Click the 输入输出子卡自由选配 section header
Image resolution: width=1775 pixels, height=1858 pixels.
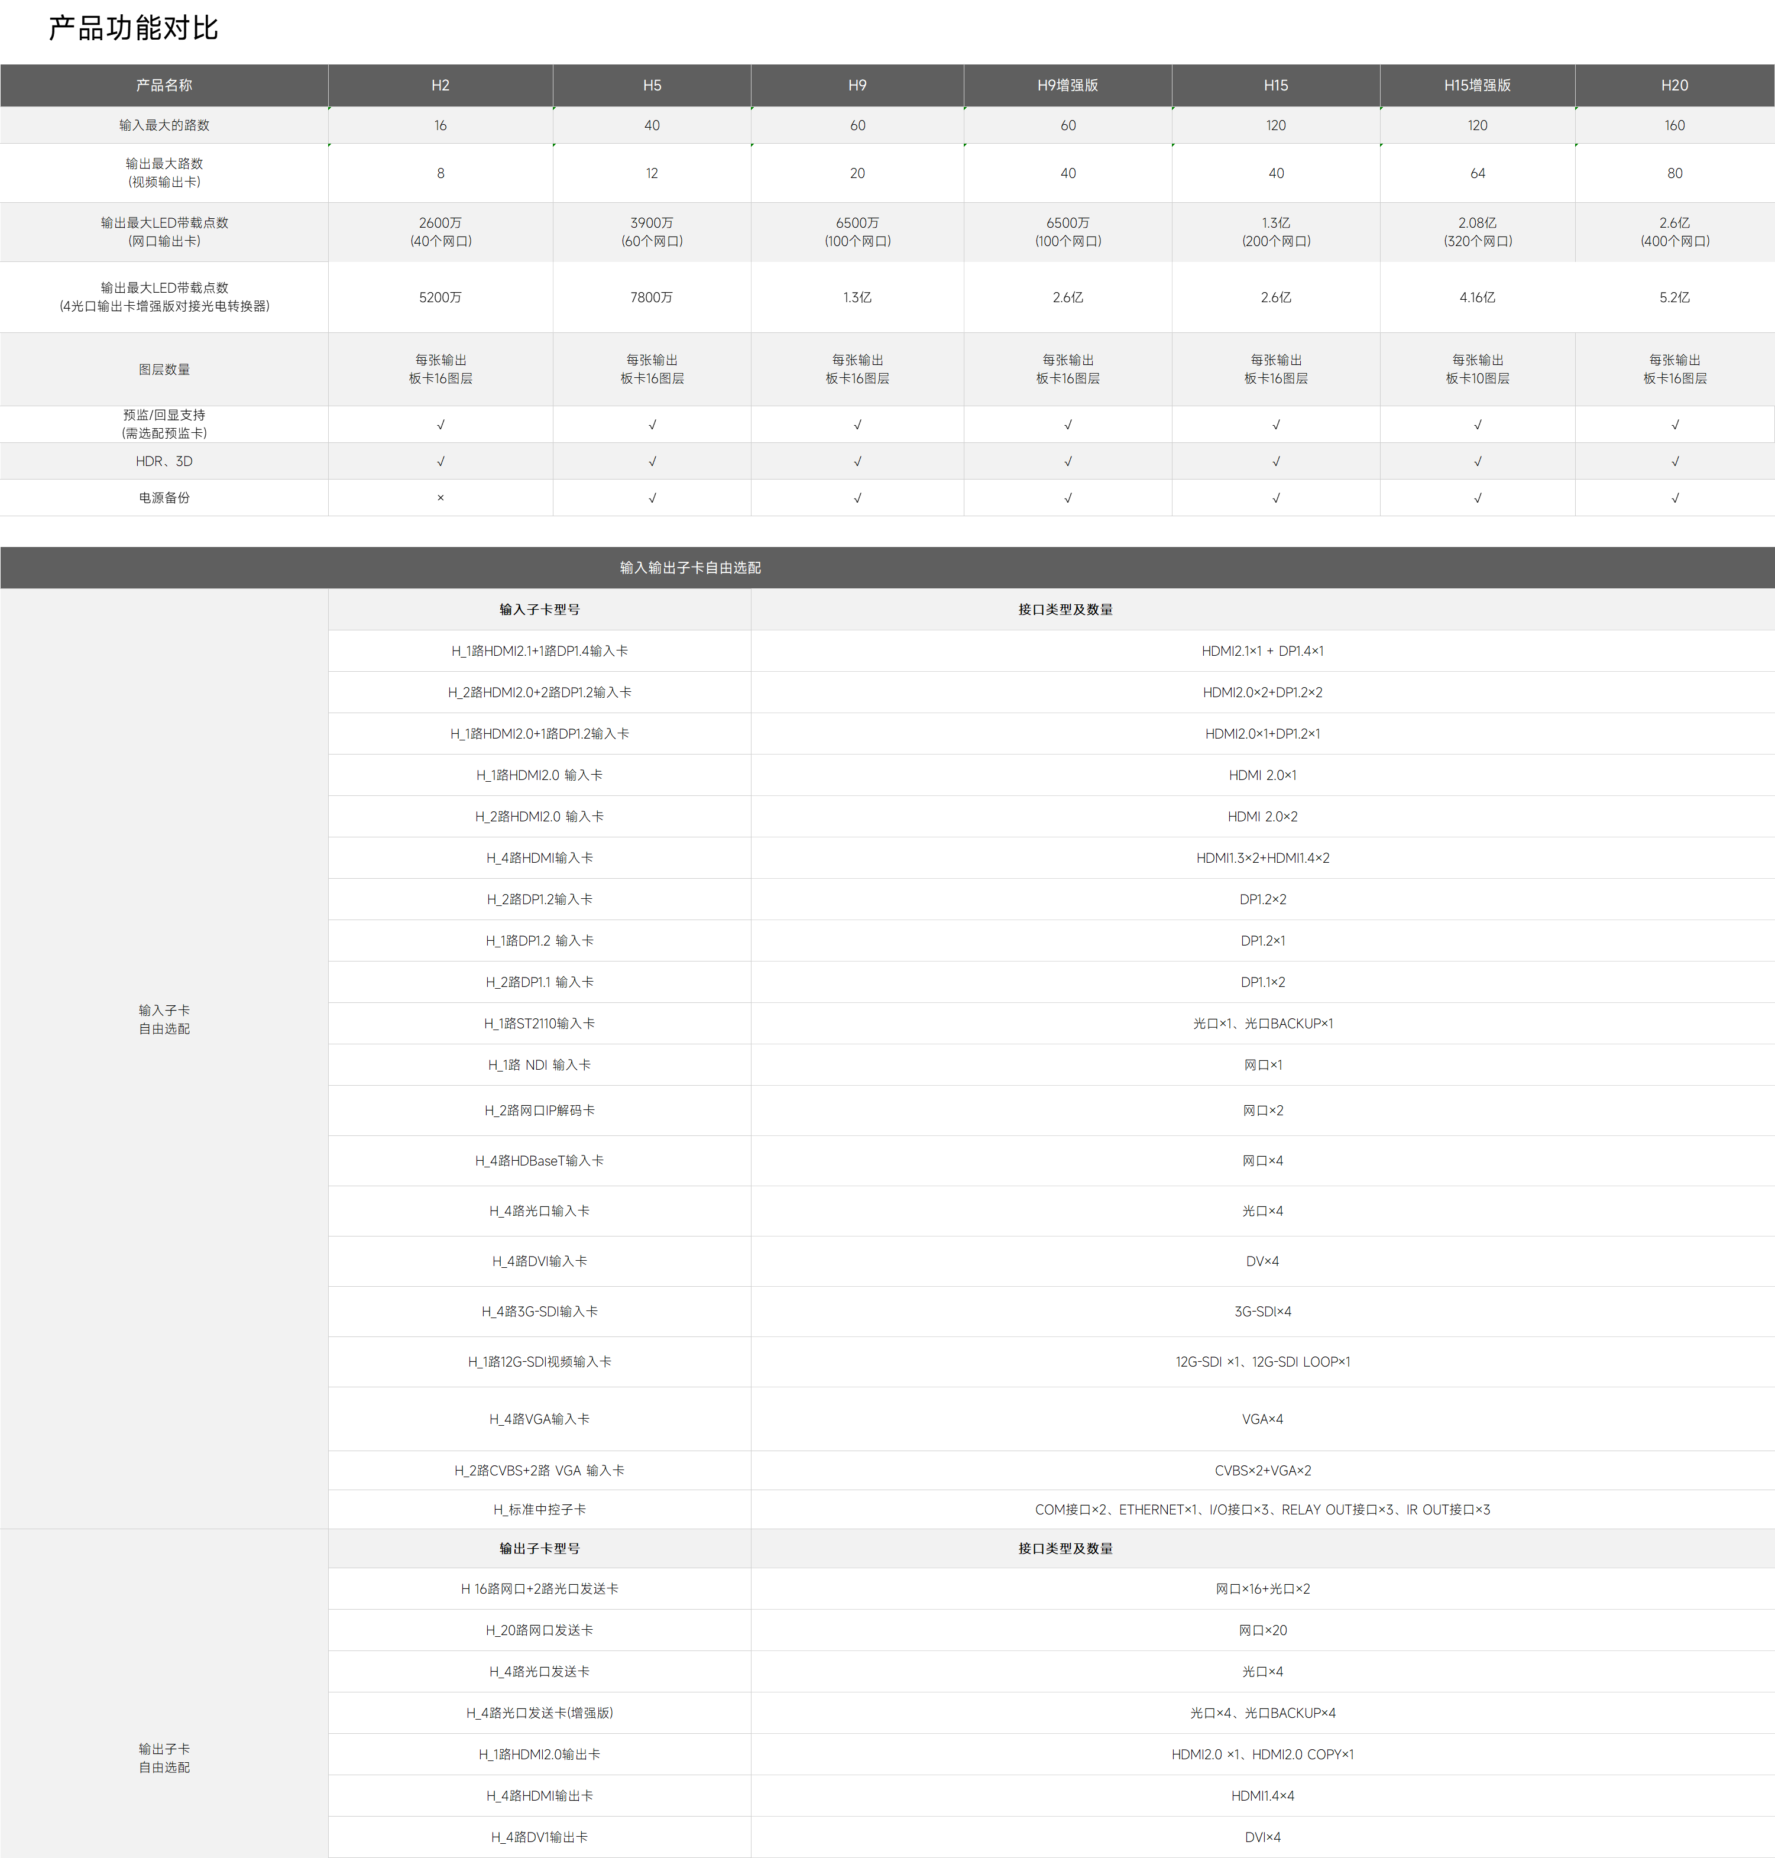[690, 568]
